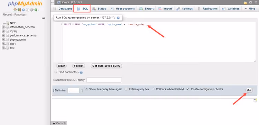Expand the information_schema database node
Screen dimensions: 259x125
3,27
